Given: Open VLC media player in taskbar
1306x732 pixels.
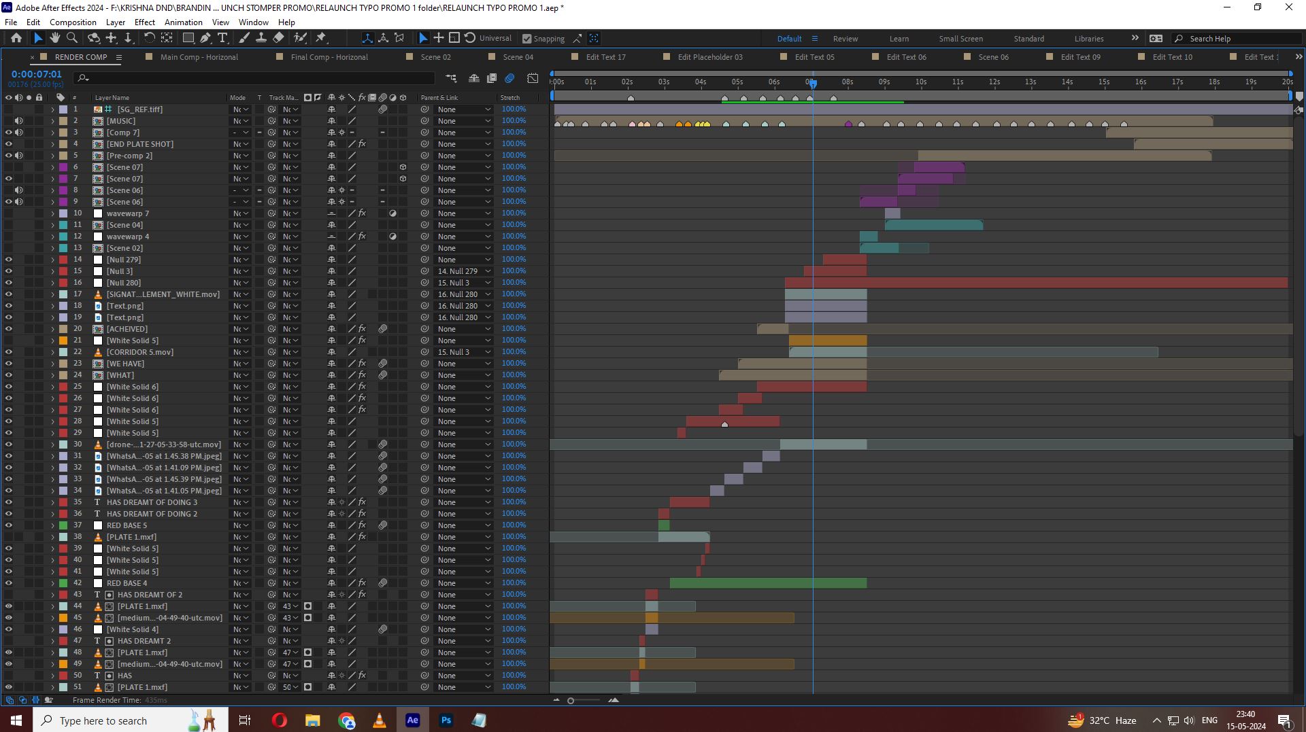Looking at the screenshot, I should coord(380,720).
